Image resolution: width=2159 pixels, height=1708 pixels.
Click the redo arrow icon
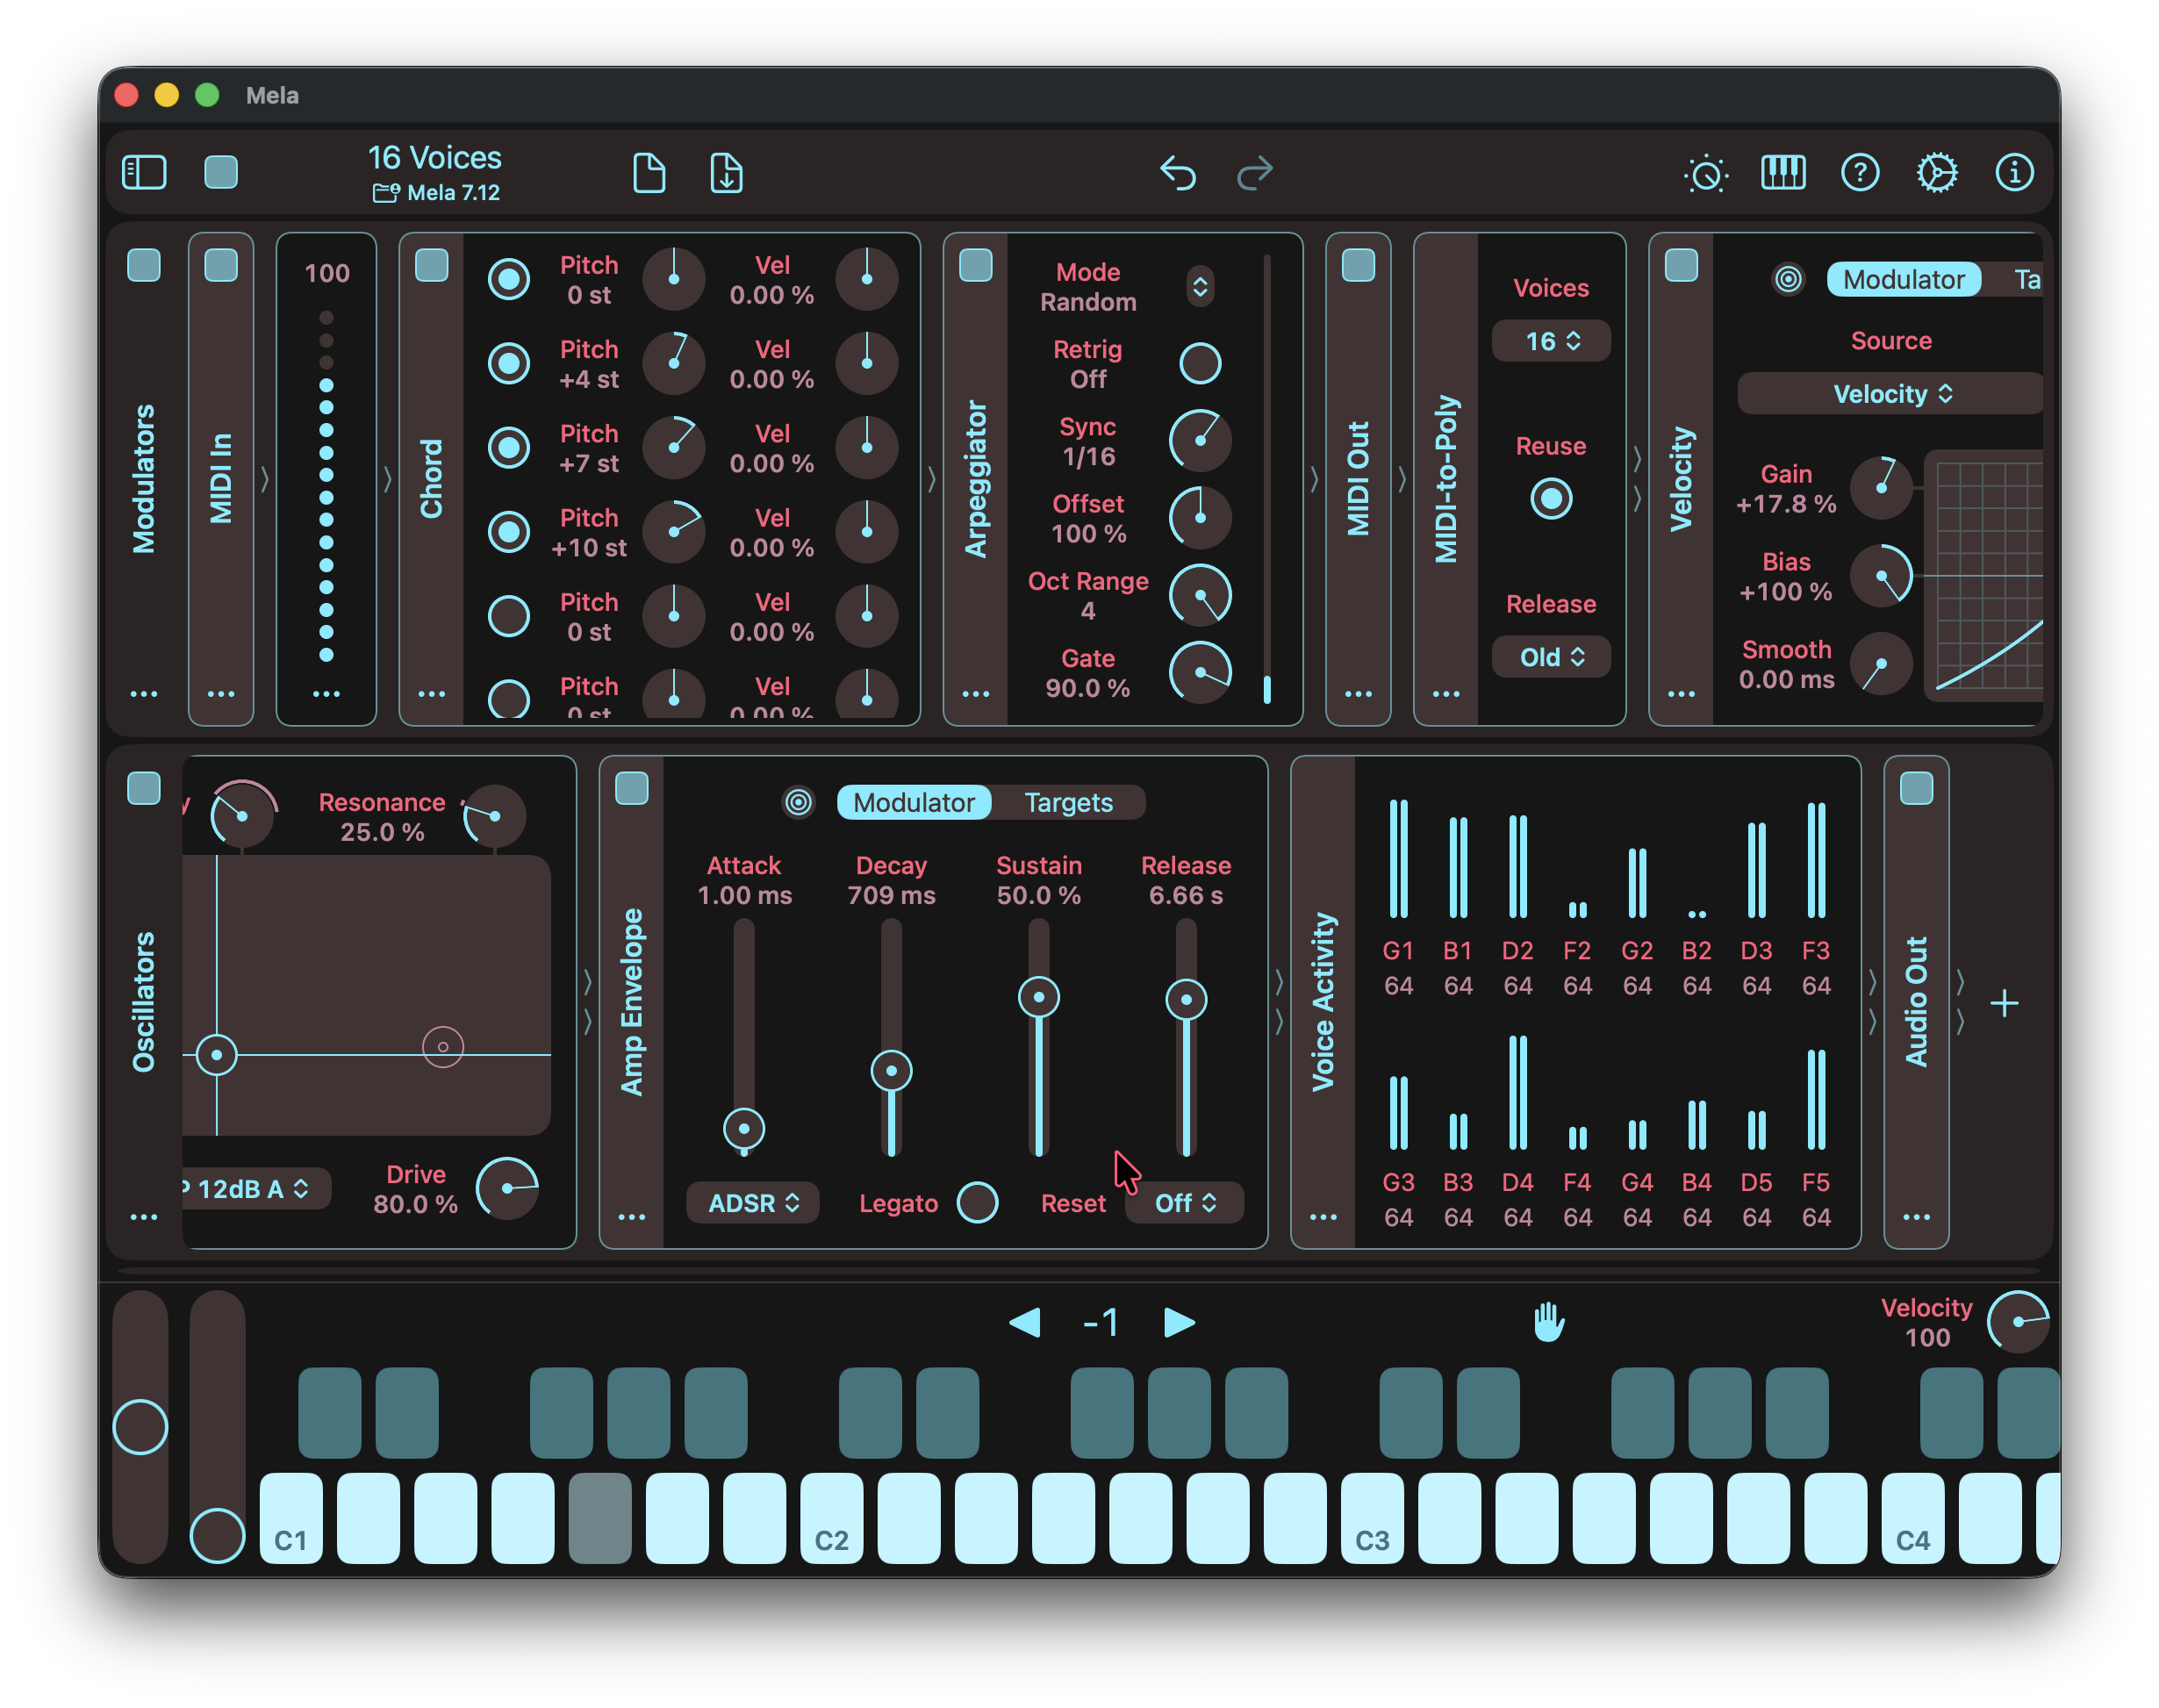[x=1254, y=173]
